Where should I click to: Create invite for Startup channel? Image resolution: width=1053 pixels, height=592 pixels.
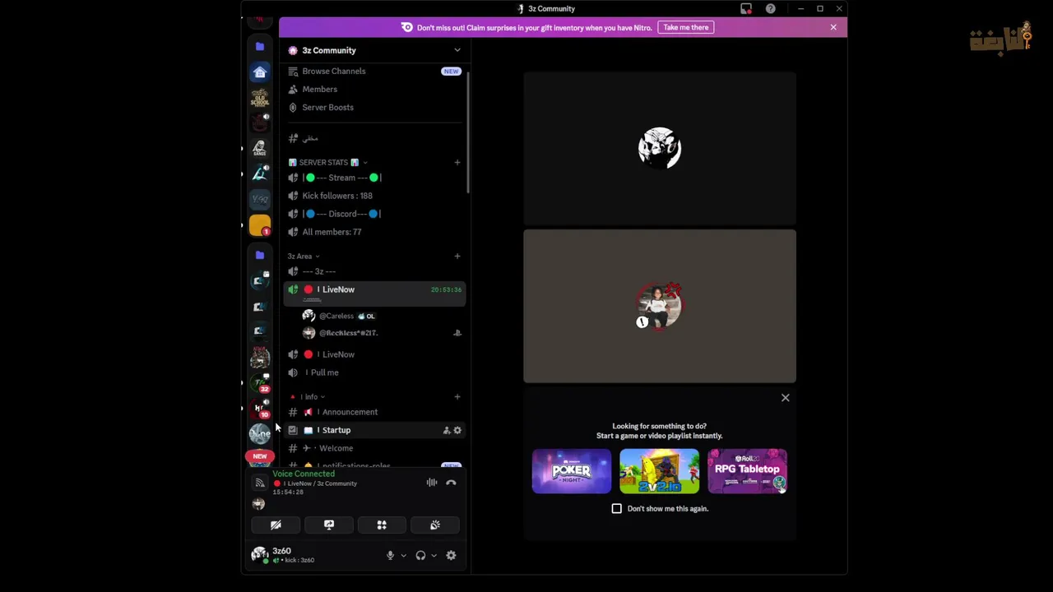pos(447,430)
